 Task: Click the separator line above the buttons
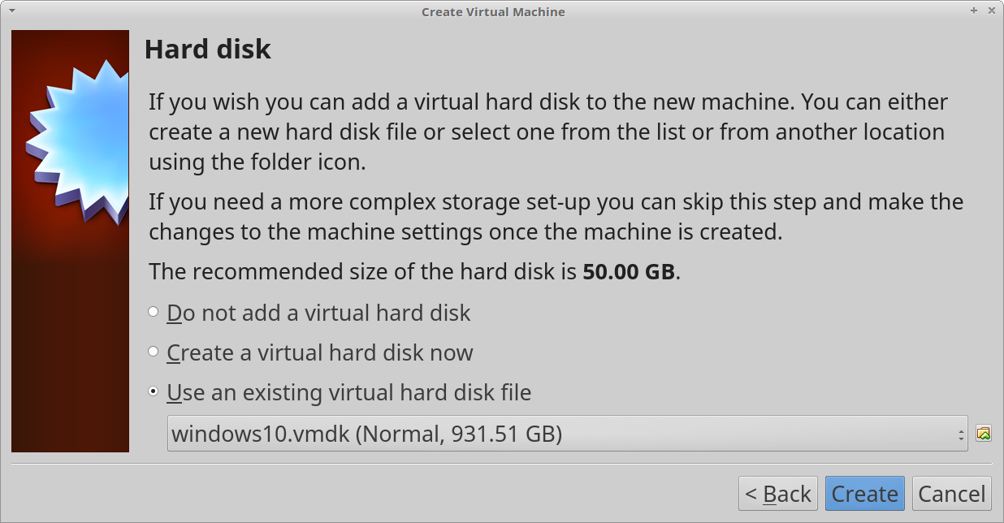click(501, 465)
